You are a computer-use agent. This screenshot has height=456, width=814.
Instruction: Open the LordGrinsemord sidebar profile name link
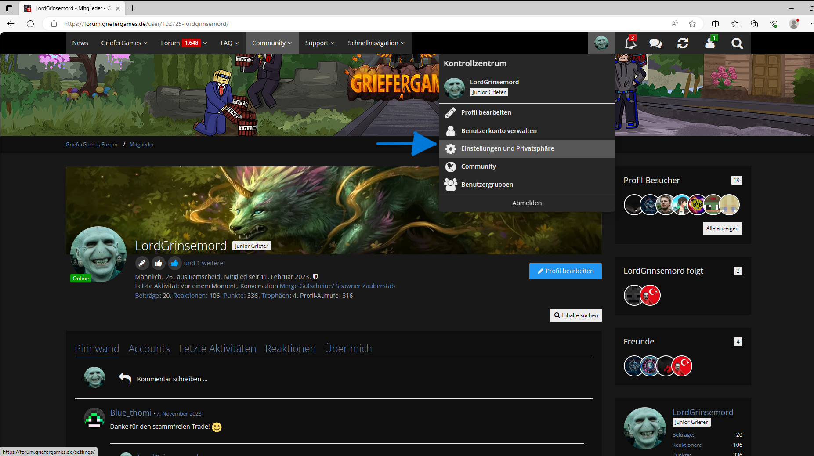point(703,412)
